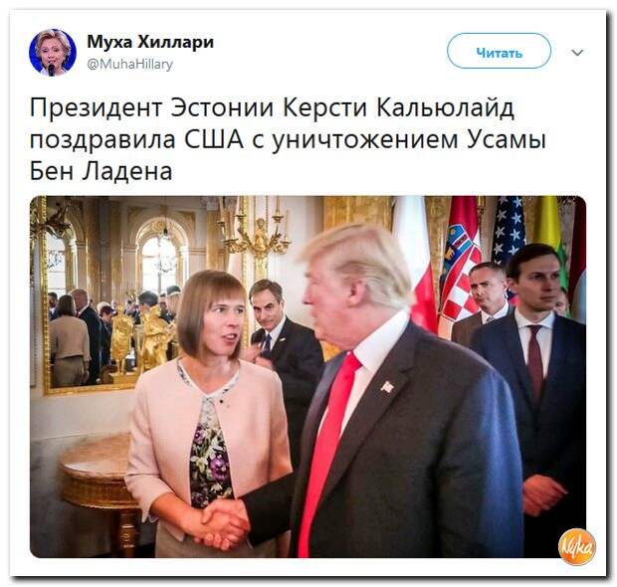Open the @MuhaHillary handle link
Image resolution: width=617 pixels, height=587 pixels.
129,64
